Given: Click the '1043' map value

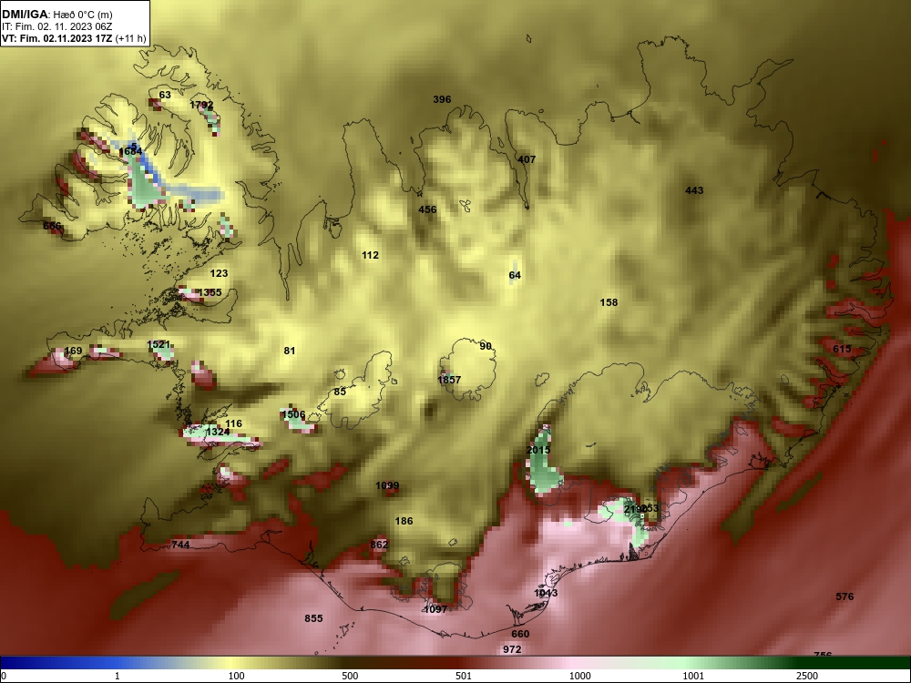Looking at the screenshot, I should tap(546, 593).
